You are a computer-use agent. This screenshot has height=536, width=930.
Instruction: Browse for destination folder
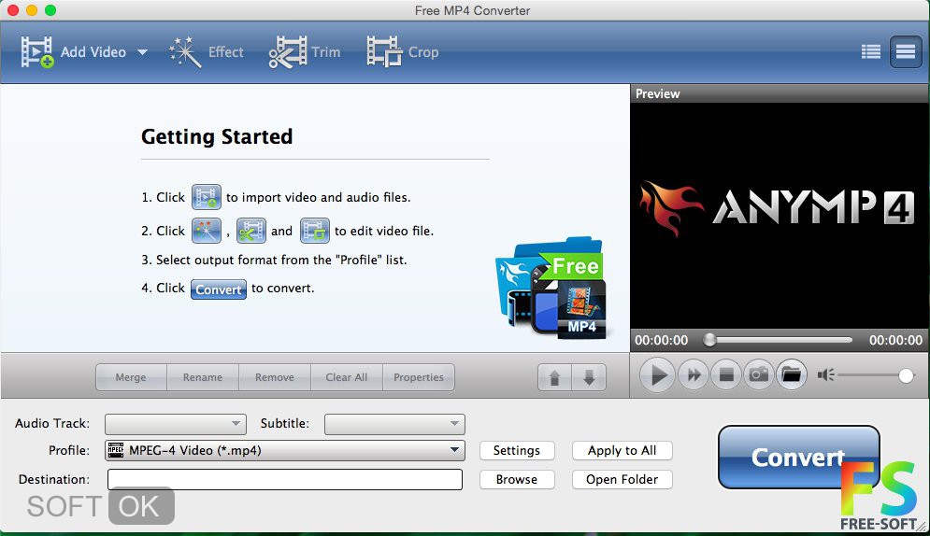pos(517,480)
